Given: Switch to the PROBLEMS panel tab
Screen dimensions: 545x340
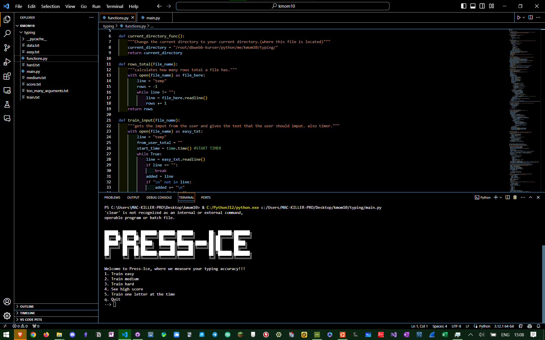Looking at the screenshot, I should 112,197.
